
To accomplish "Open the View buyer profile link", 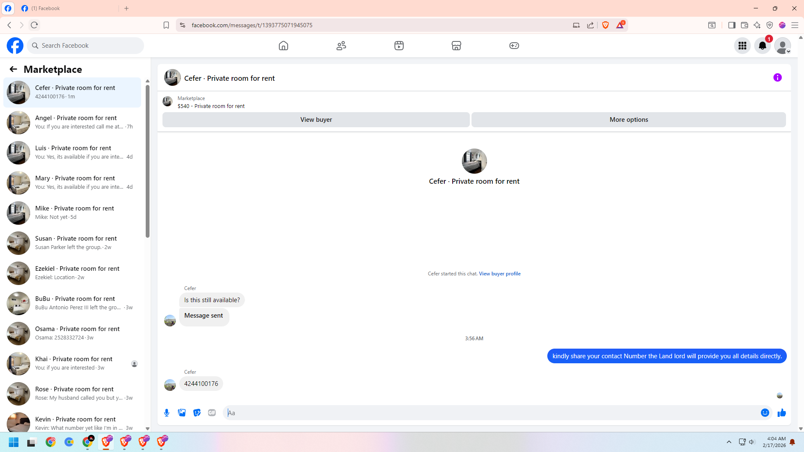I will pyautogui.click(x=500, y=274).
